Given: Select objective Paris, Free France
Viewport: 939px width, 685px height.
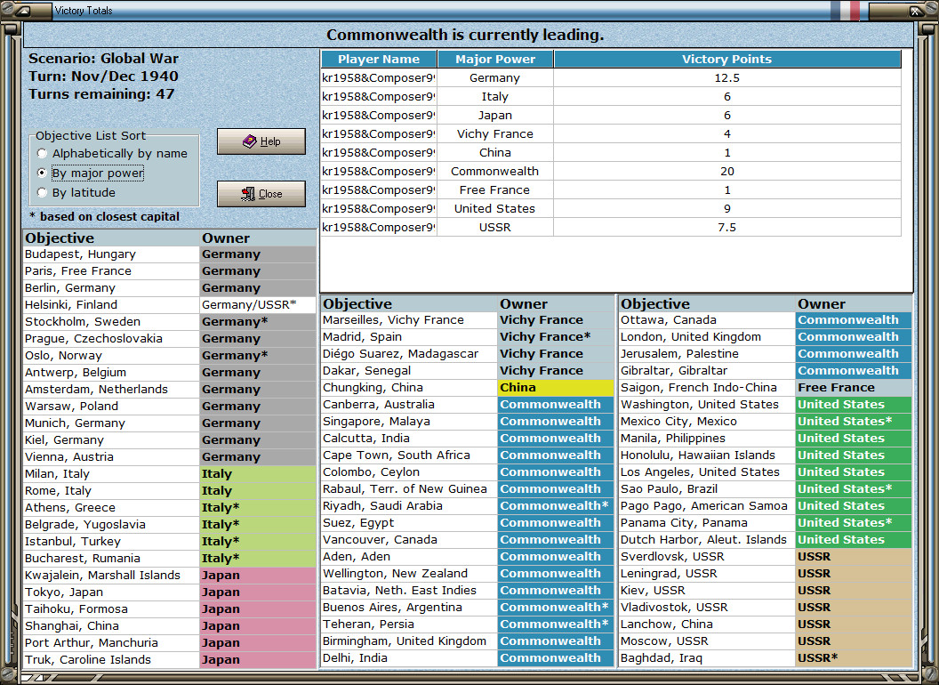Looking at the screenshot, I should click(x=111, y=270).
